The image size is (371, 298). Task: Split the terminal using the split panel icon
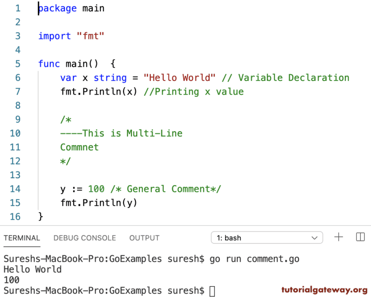(x=360, y=237)
